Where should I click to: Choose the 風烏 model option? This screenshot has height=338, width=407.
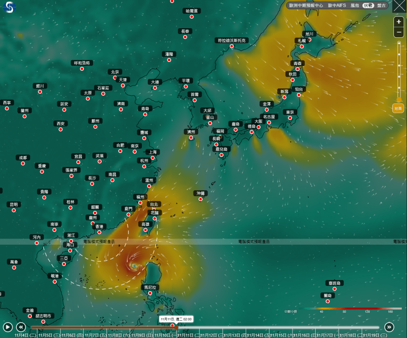click(355, 6)
